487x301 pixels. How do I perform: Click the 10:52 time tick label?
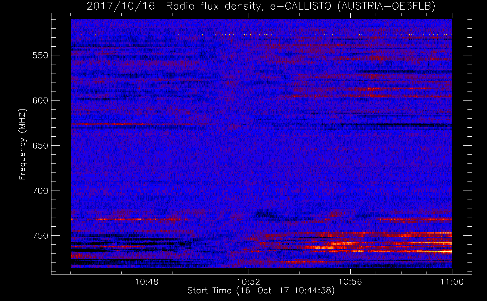(x=249, y=282)
